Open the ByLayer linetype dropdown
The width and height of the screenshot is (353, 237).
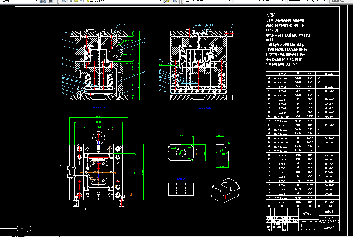[282, 1]
